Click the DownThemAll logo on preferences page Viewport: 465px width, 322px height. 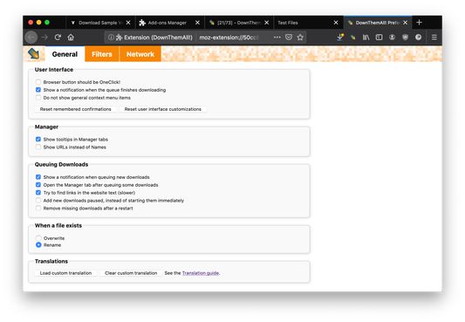point(33,54)
